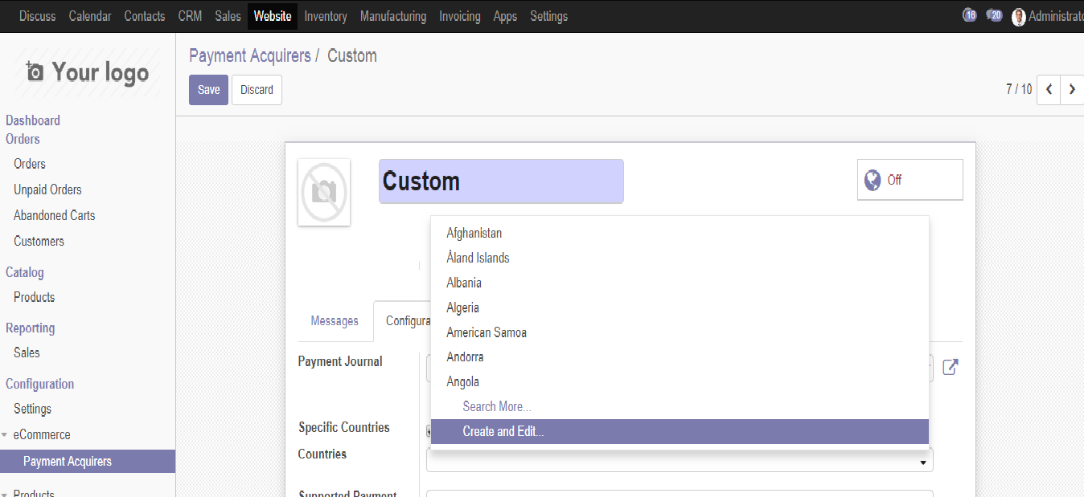1084x497 pixels.
Task: Switch to the Messages tab
Action: (x=335, y=321)
